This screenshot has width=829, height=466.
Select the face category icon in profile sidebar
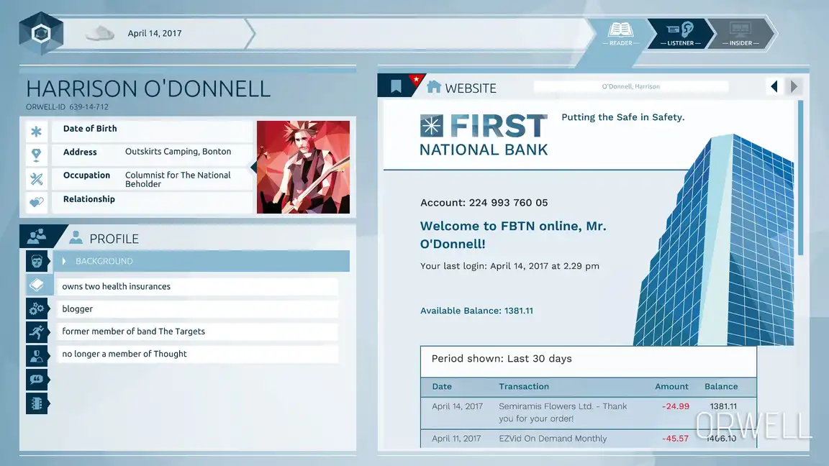(37, 261)
